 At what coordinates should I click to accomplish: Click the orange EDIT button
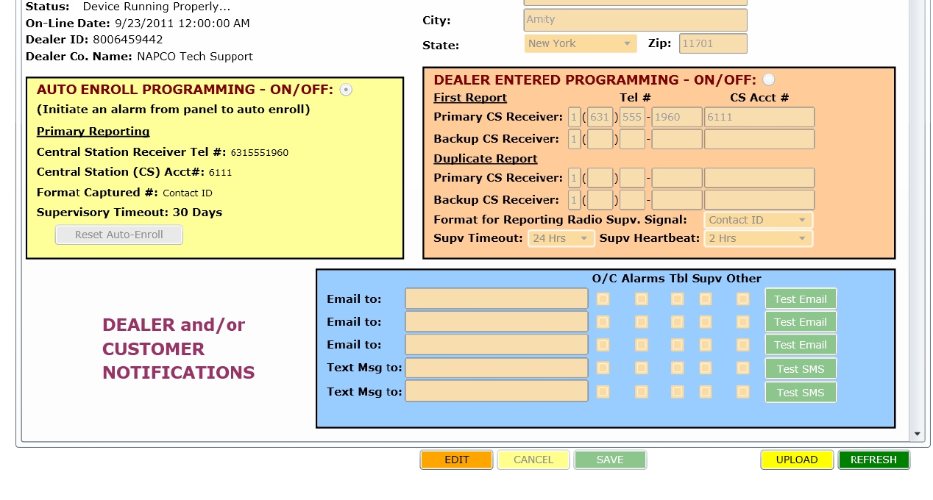point(456,460)
